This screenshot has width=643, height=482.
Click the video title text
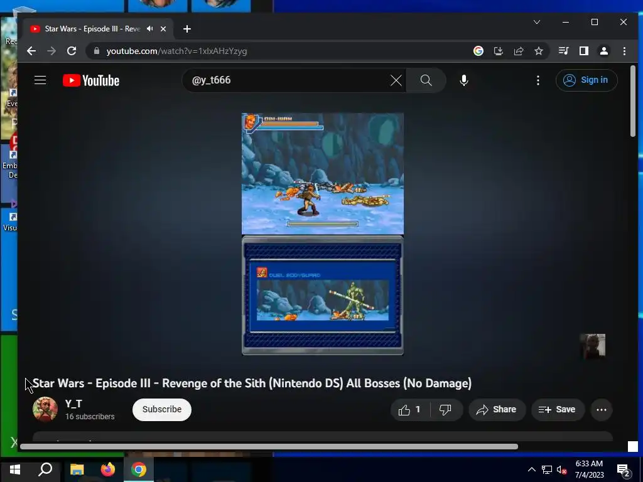coord(252,383)
